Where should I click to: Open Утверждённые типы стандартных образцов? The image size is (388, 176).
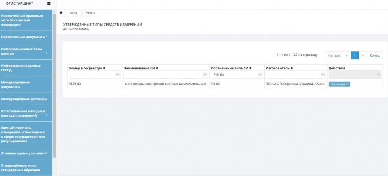pos(26,167)
